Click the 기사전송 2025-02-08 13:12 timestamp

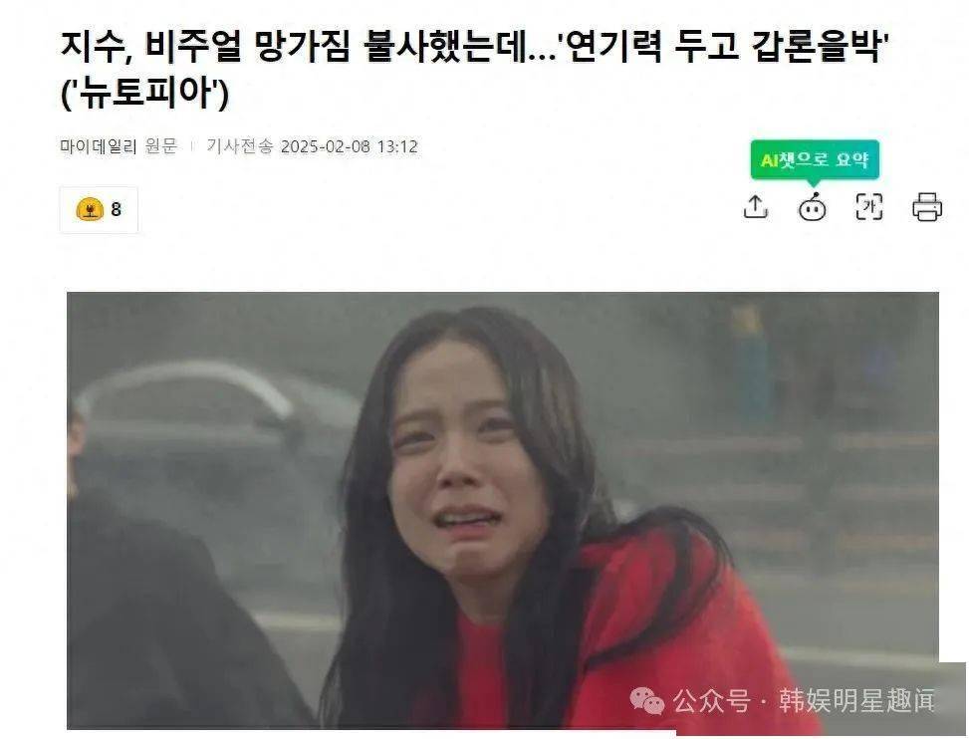click(x=312, y=146)
